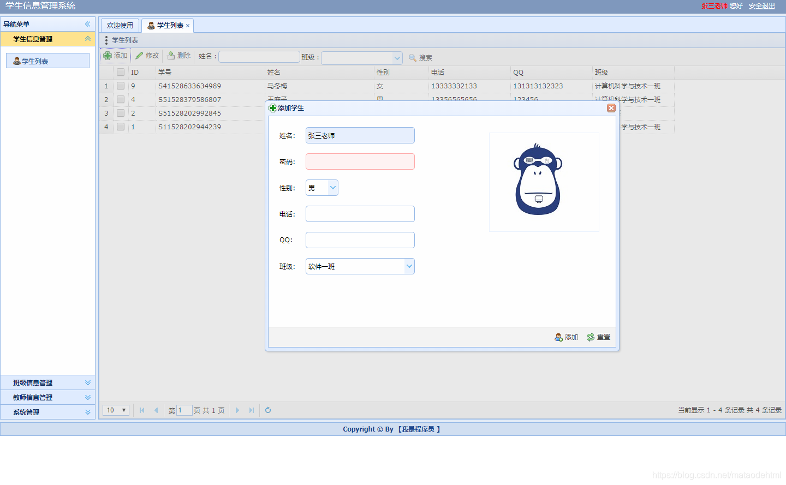This screenshot has height=485, width=786.
Task: Check the row for S11528202944239
Action: (x=121, y=127)
